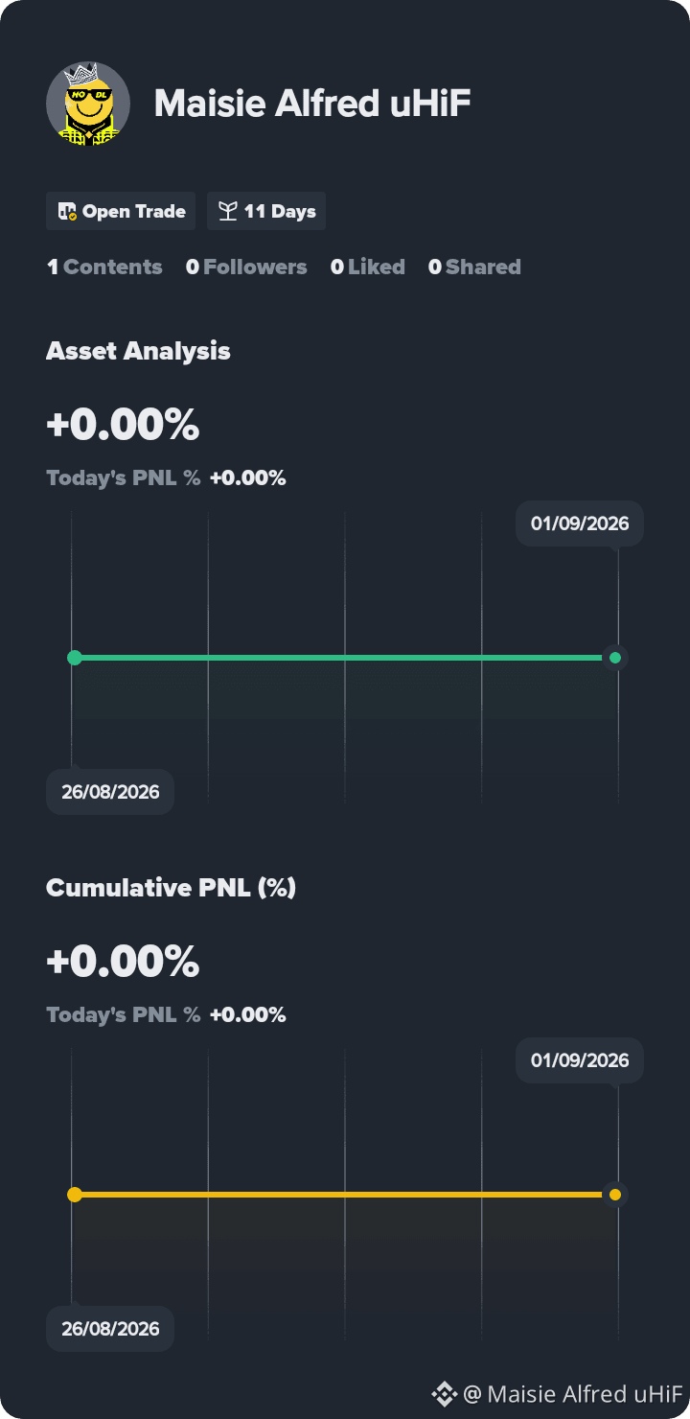Viewport: 690px width, 1419px height.
Task: Select green start point on Asset Analysis chart
Action: coord(75,658)
